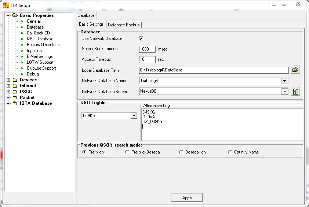Browse for Local Database Path folder icon
The height and width of the screenshot is (207, 309).
tap(295, 70)
